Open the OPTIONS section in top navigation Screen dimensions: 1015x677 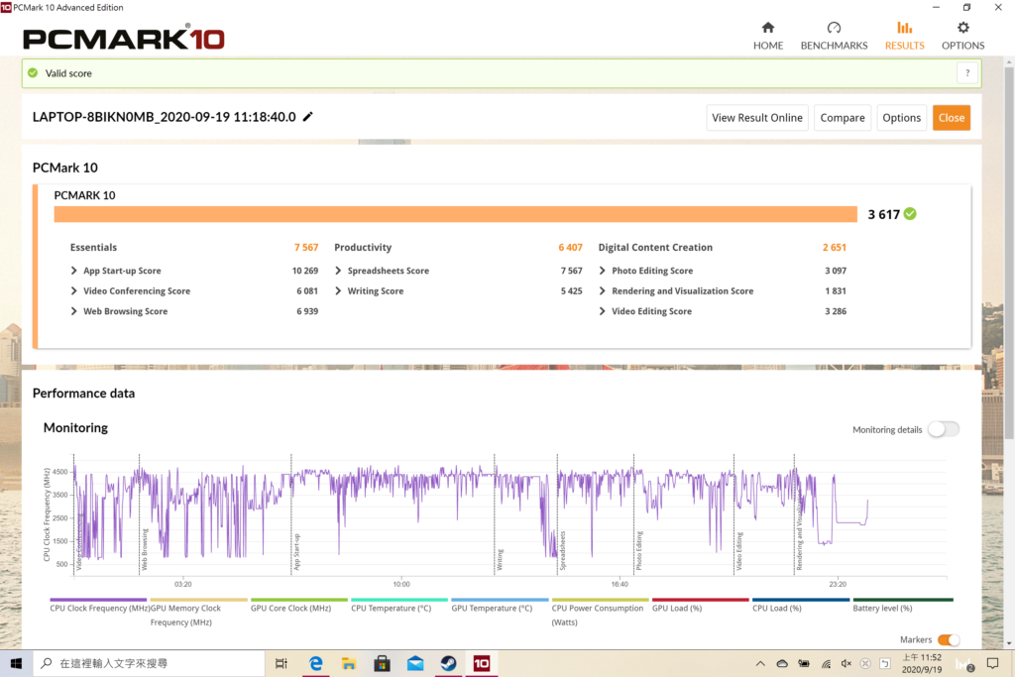pos(962,36)
